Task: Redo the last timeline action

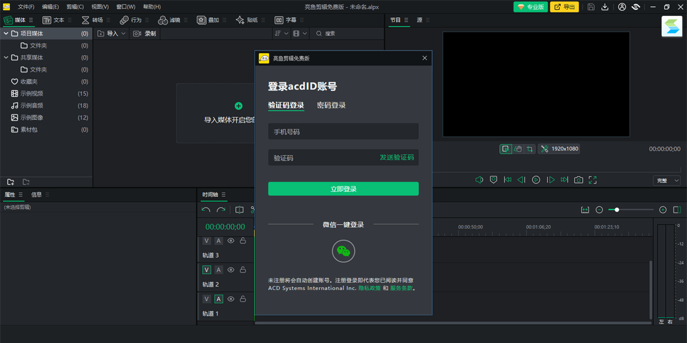Action: click(x=220, y=210)
